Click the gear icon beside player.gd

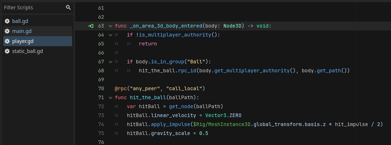point(7,41)
